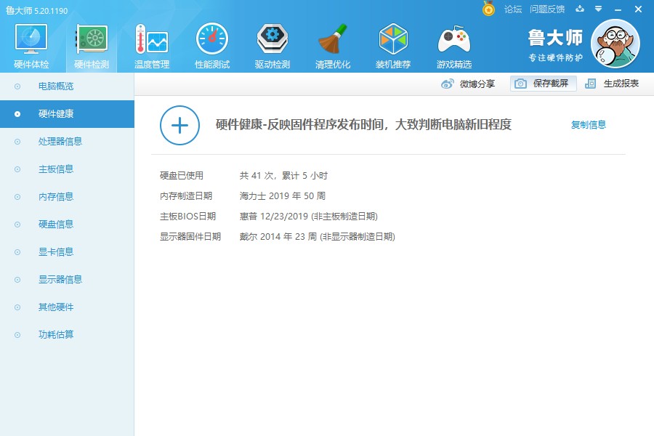Click 复制信息 to copy info
The height and width of the screenshot is (436, 654).
pyautogui.click(x=589, y=124)
